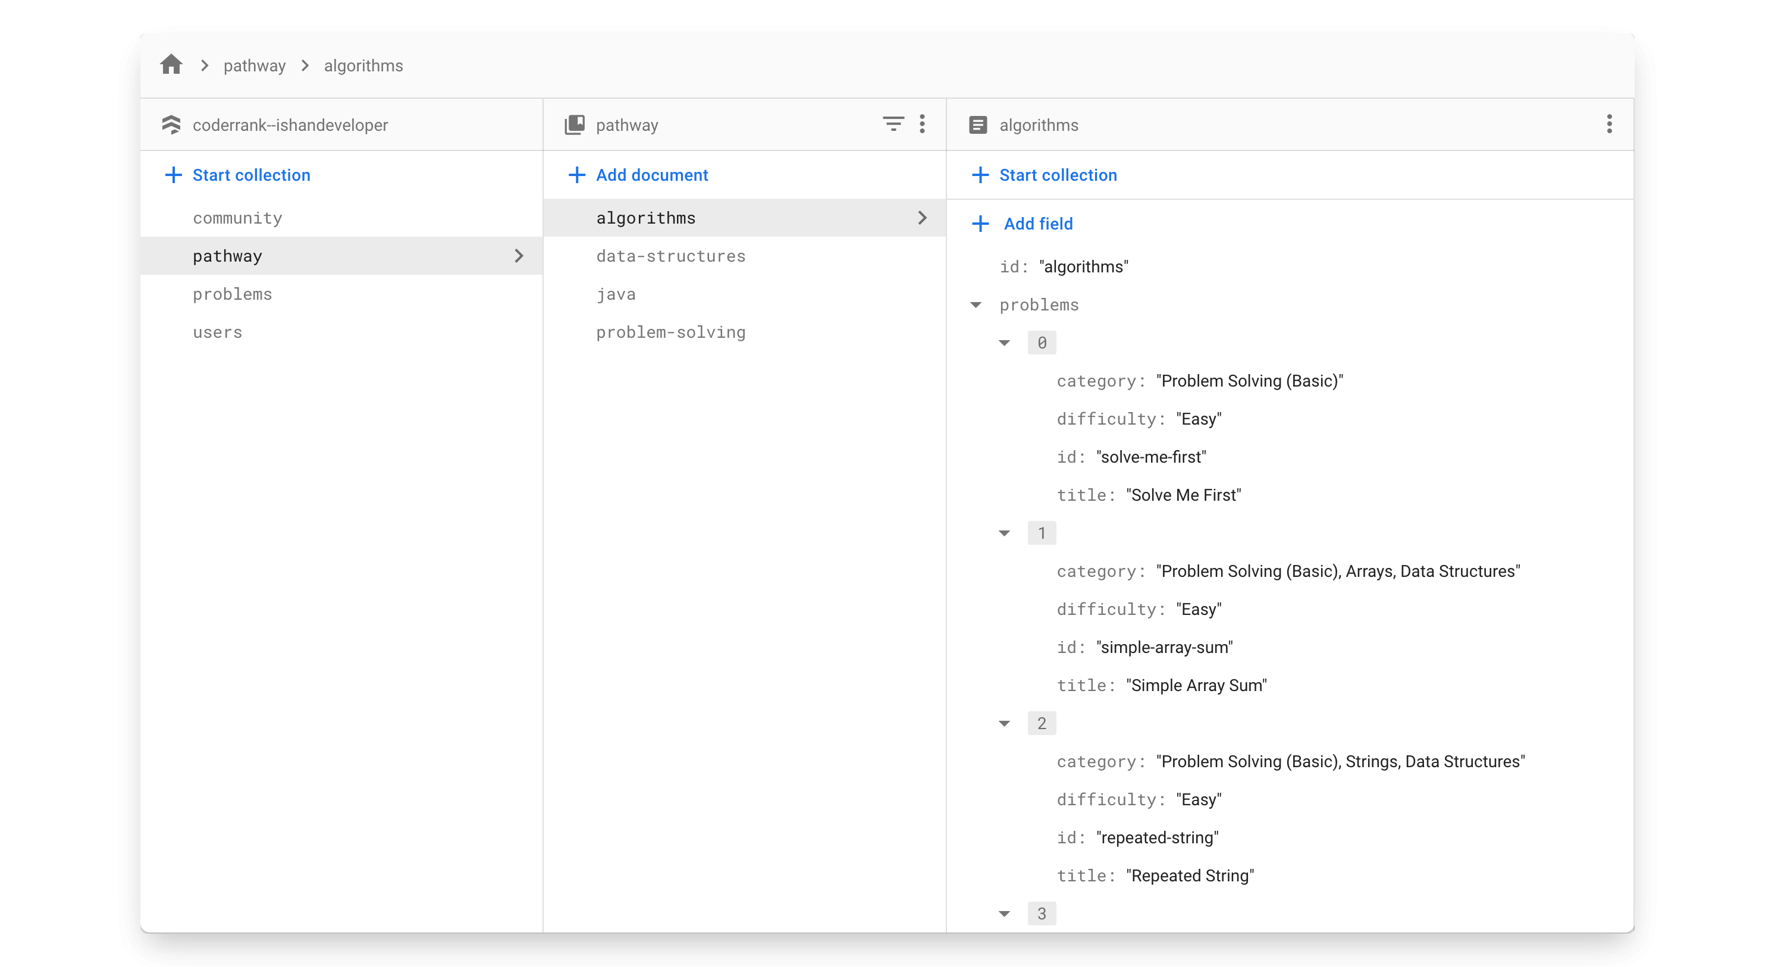
Task: Open the pathway breadcrumb link
Action: point(254,65)
